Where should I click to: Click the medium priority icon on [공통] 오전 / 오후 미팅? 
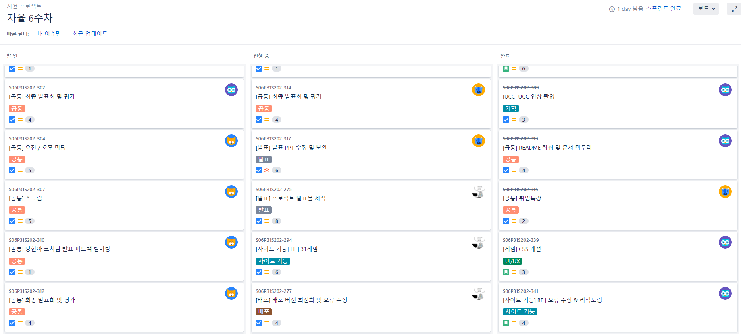point(20,170)
